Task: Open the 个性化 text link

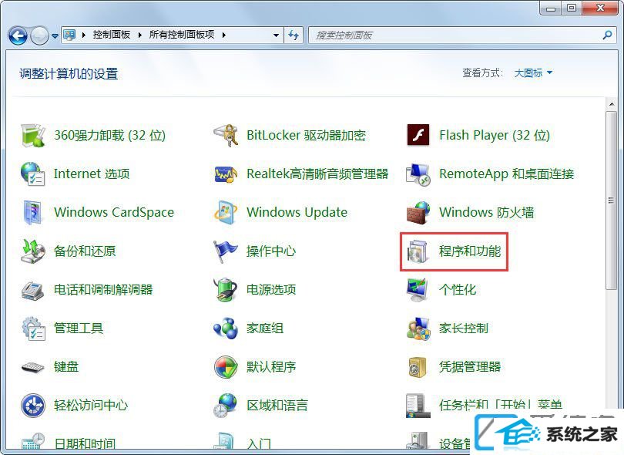Action: (x=458, y=290)
